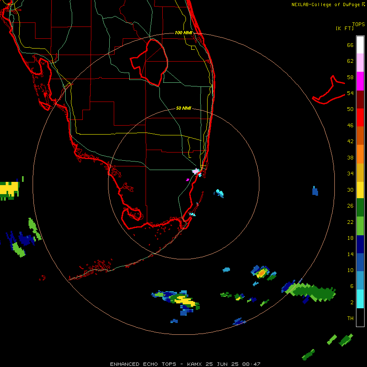This screenshot has width=367, height=367.
Task: Click the bright red 46-50 kft legend swatch
Action: pos(360,117)
